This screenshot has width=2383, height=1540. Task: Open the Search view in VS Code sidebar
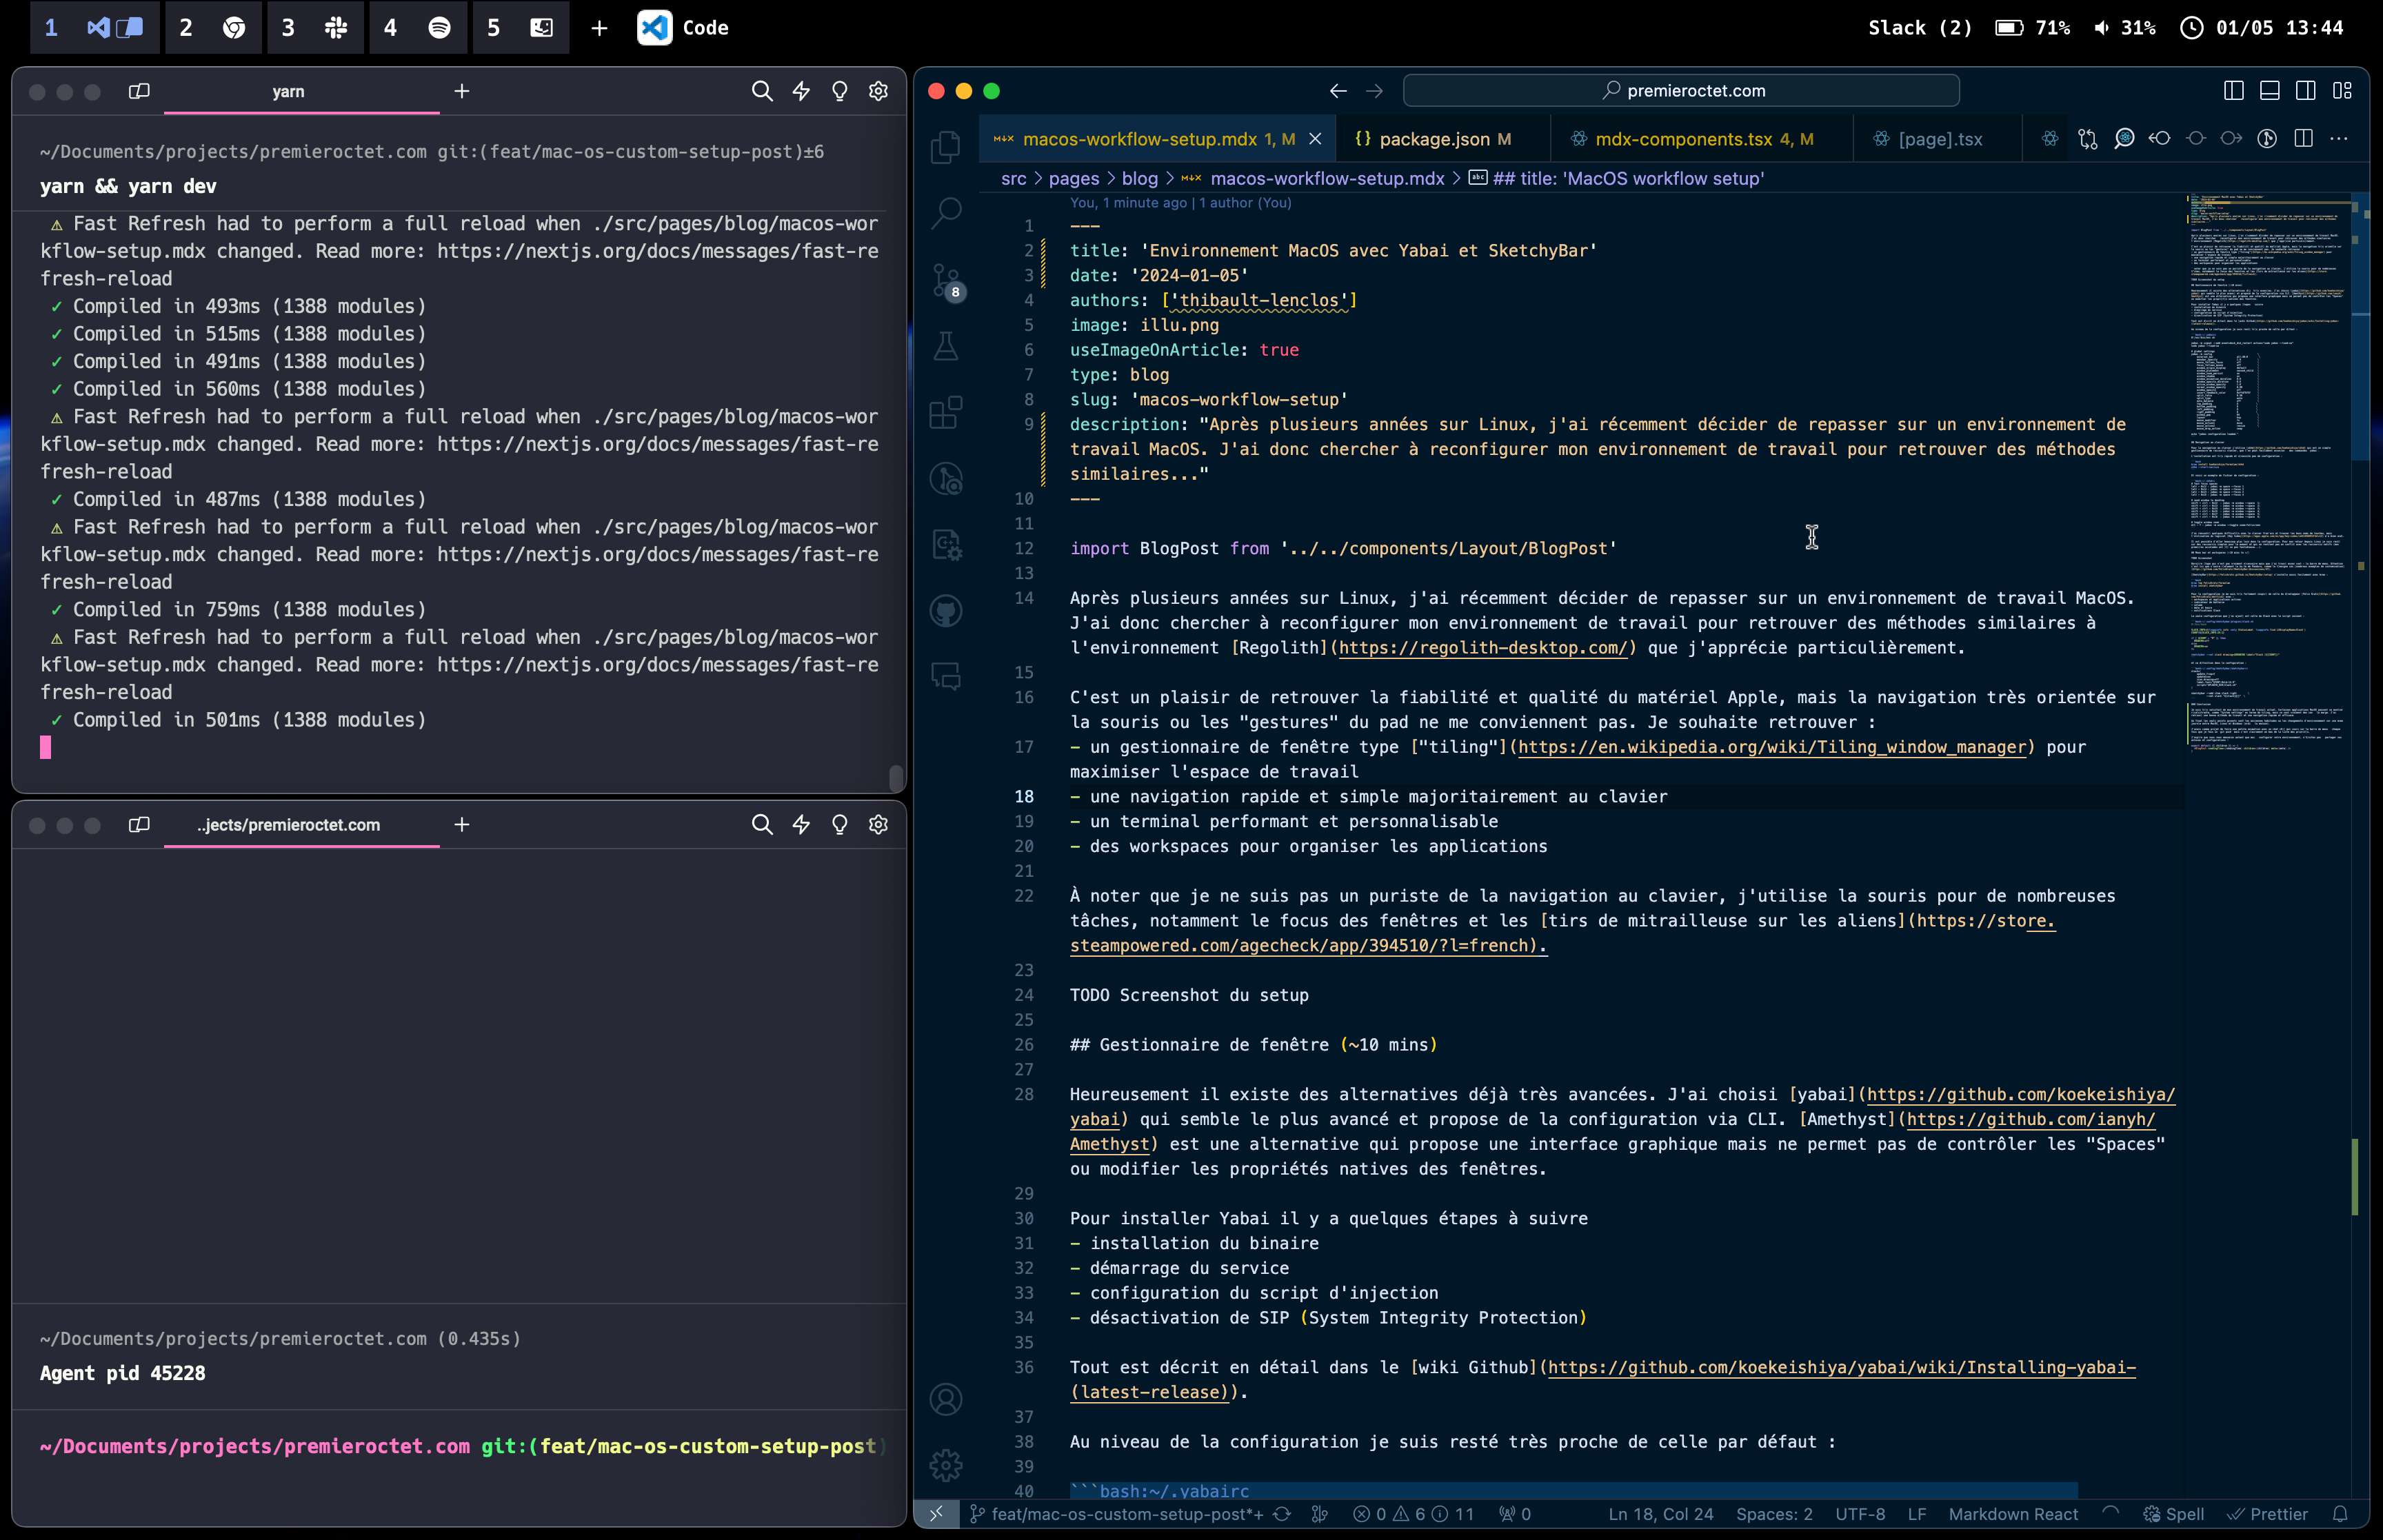pyautogui.click(x=945, y=212)
